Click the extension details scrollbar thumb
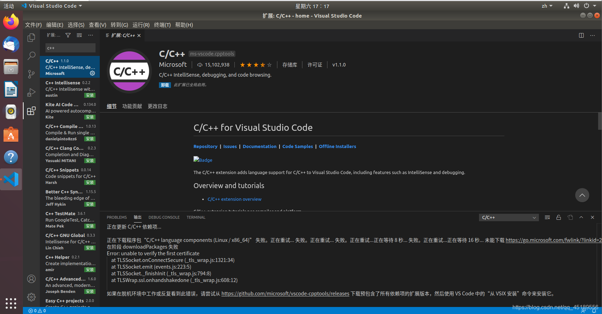602x314 pixels. click(600, 121)
